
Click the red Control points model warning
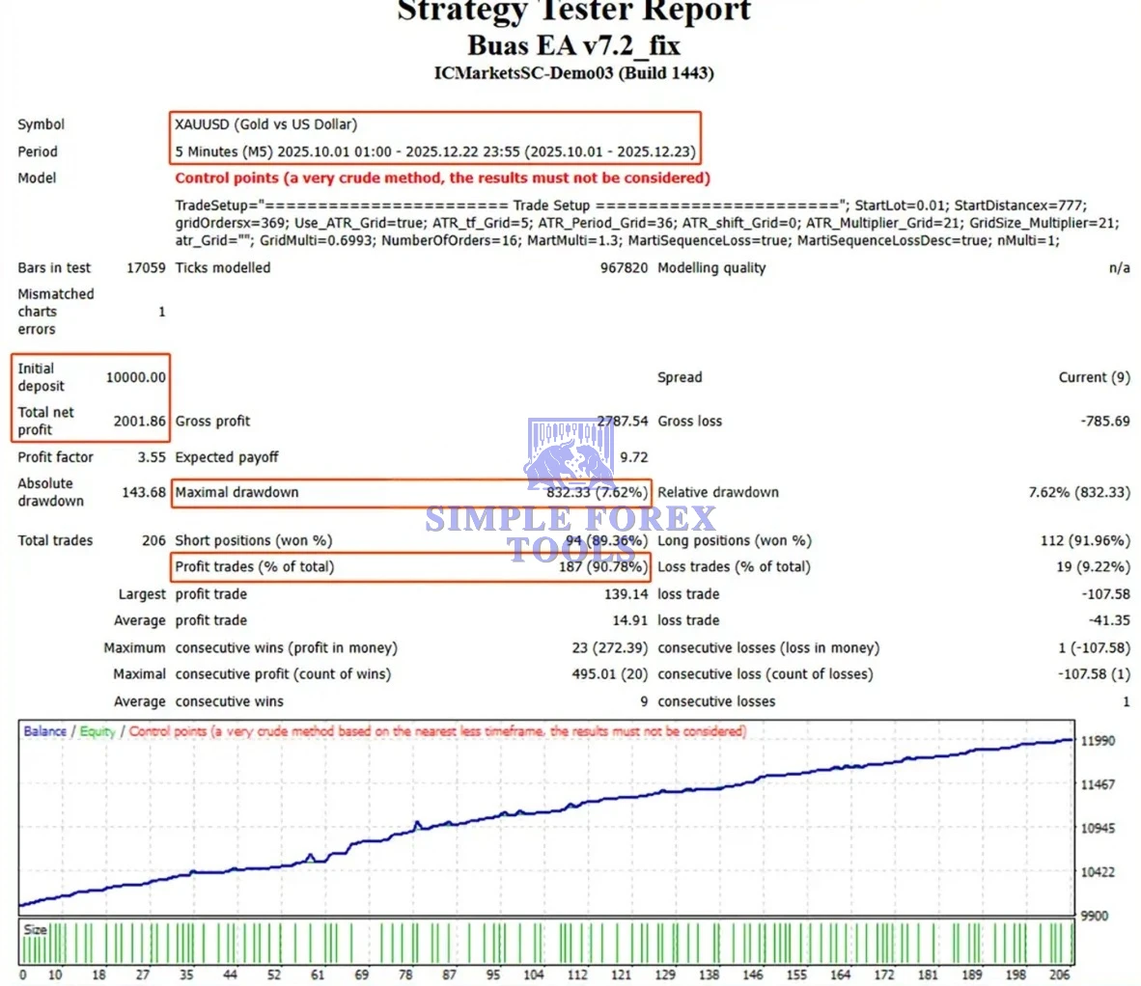442,178
